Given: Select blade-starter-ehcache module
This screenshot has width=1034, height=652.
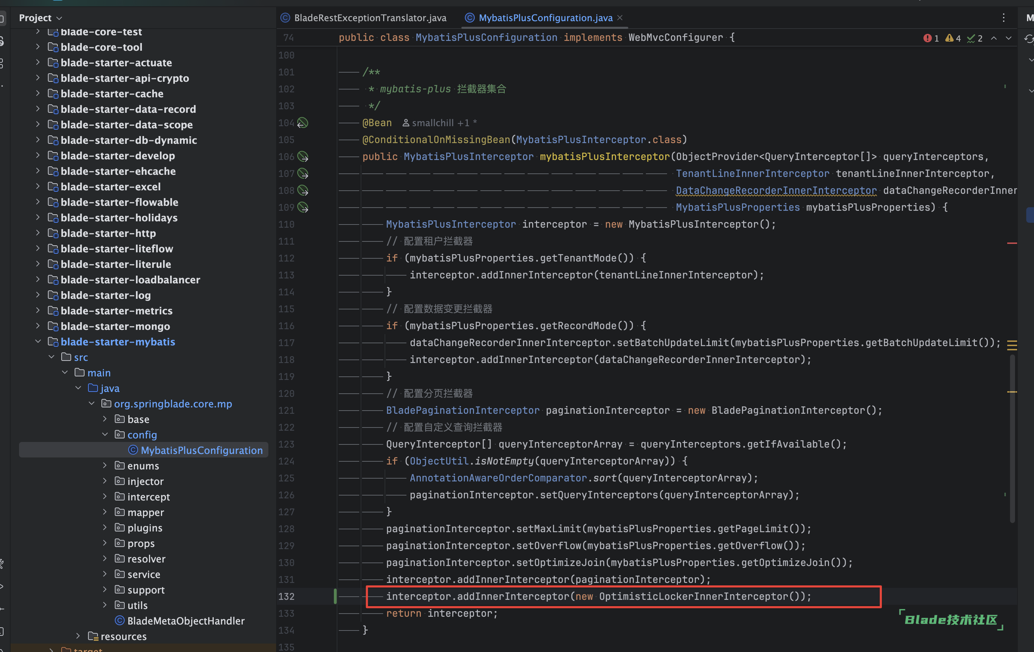Looking at the screenshot, I should (118, 171).
